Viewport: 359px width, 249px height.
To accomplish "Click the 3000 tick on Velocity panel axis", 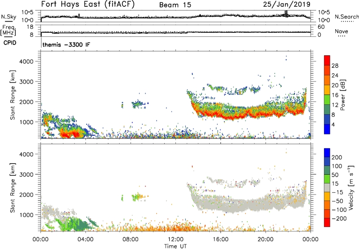I will 26,174.
